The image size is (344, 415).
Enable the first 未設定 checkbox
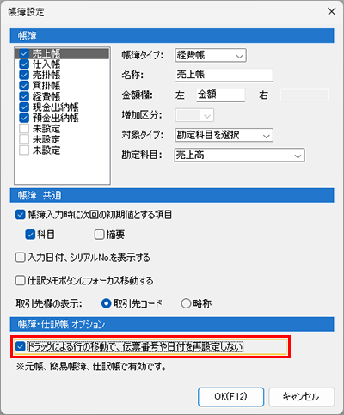24,129
